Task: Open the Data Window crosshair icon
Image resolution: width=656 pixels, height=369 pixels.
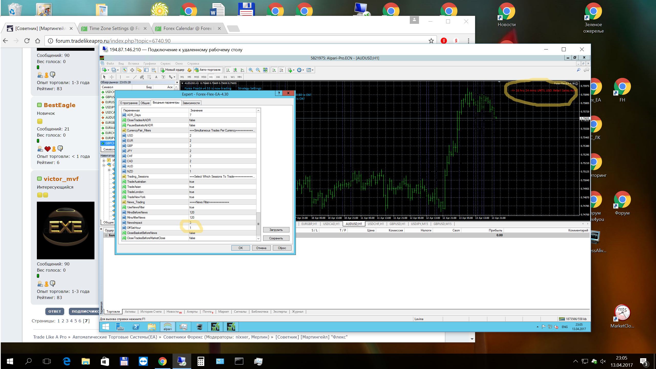Action: point(132,70)
